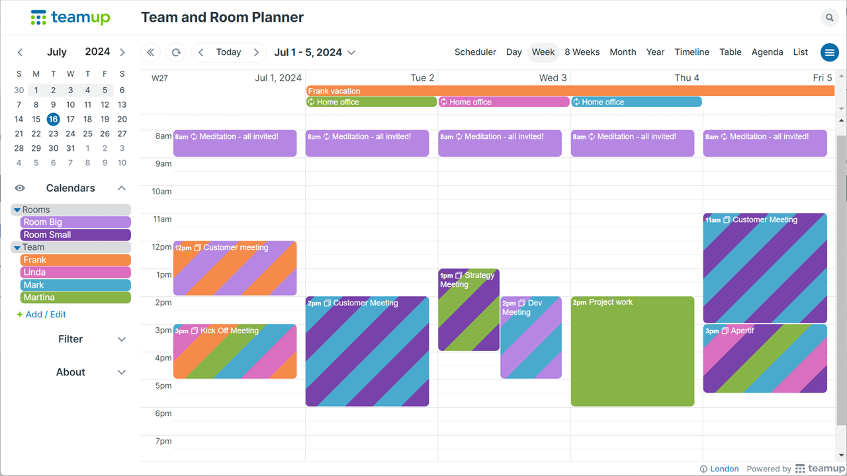The height and width of the screenshot is (476, 847).
Task: Toggle Frank's calendar visibility
Action: (x=75, y=260)
